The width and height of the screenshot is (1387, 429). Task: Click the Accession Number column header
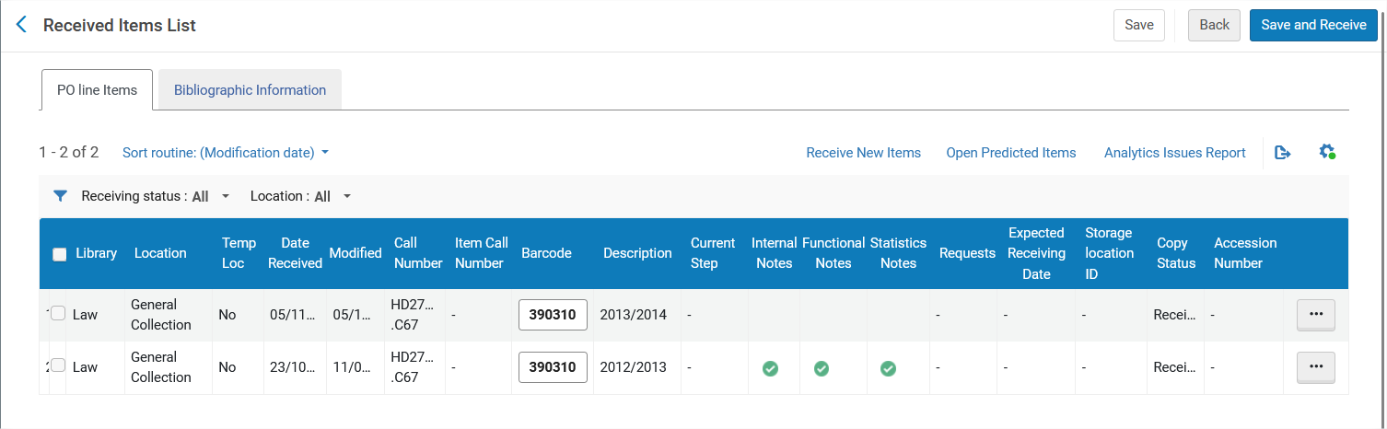click(1245, 253)
